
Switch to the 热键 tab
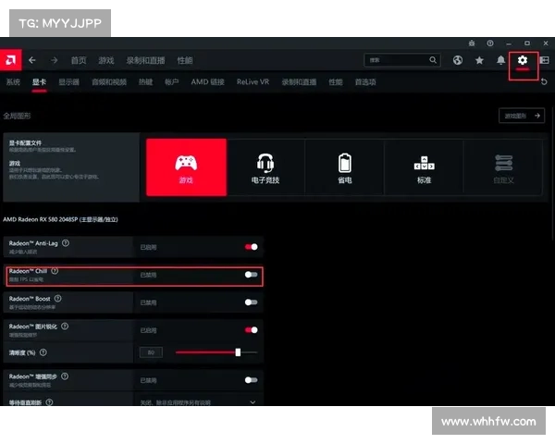145,82
